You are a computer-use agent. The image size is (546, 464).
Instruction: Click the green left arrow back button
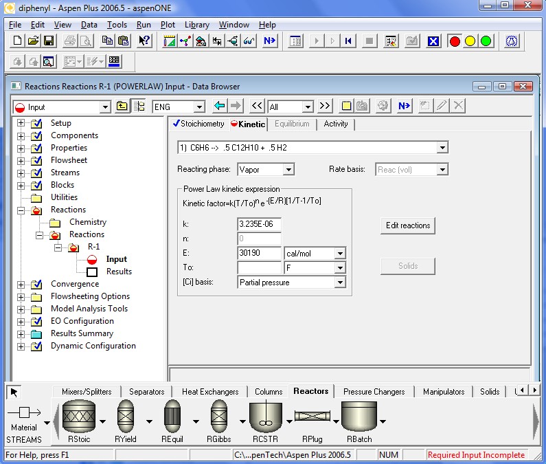pos(220,106)
